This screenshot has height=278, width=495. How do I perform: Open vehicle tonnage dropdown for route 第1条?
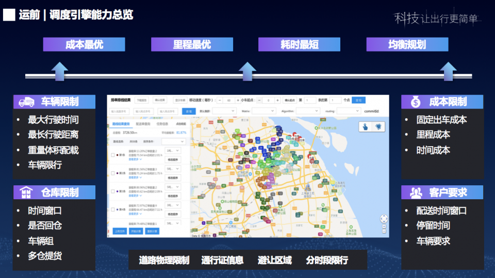point(173,151)
